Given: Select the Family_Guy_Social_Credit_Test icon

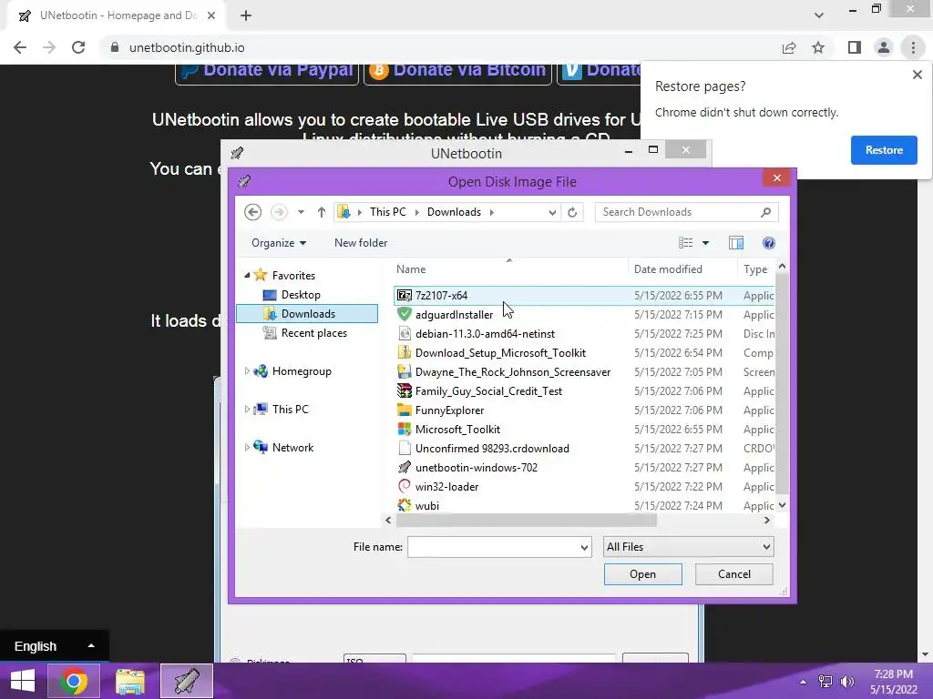Looking at the screenshot, I should tap(404, 390).
